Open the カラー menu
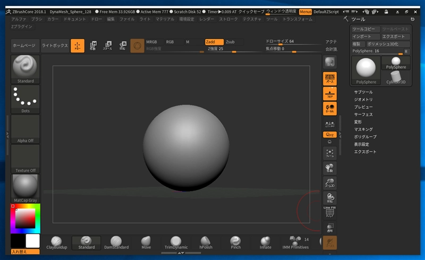This screenshot has height=260, width=425. [x=53, y=19]
